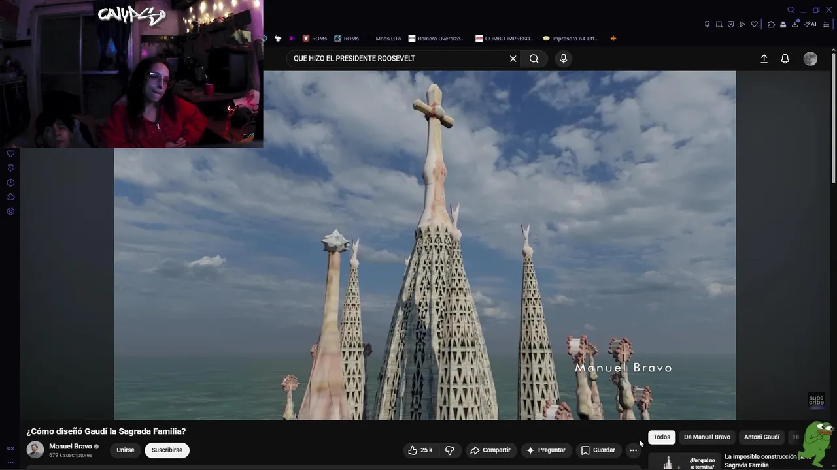Open the browser profile person icon
837x470 pixels.
tap(783, 24)
